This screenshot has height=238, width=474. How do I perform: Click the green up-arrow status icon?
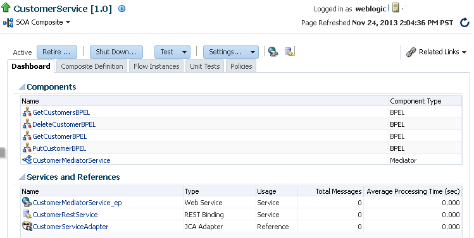click(x=6, y=8)
